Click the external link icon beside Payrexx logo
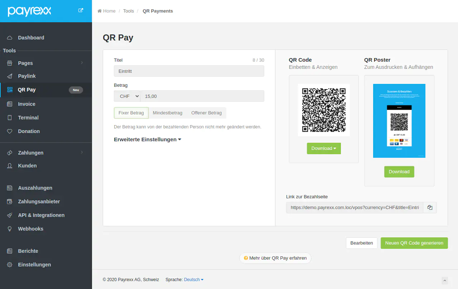The width and height of the screenshot is (458, 289). coord(81,10)
